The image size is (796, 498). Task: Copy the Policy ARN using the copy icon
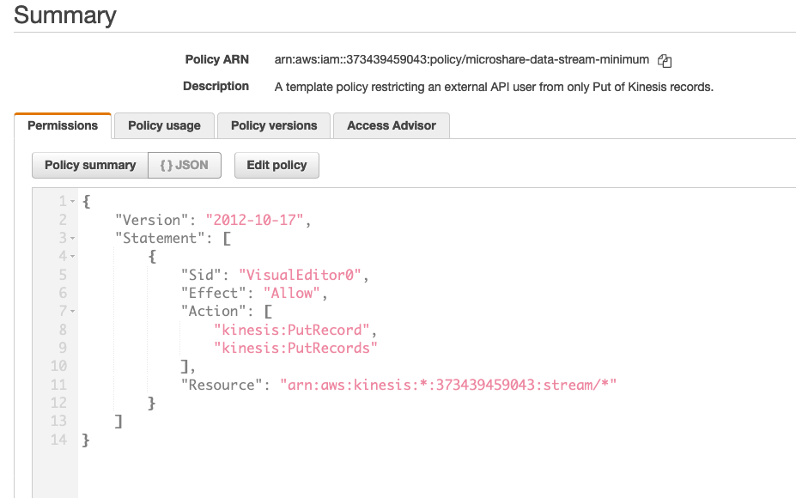[x=664, y=60]
